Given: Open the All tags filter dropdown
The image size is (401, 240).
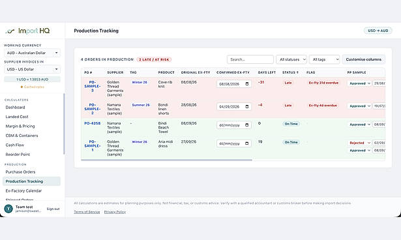Looking at the screenshot, I should pyautogui.click(x=324, y=59).
